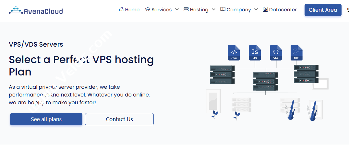Expand the Hosting dropdown chevron

click(213, 9)
